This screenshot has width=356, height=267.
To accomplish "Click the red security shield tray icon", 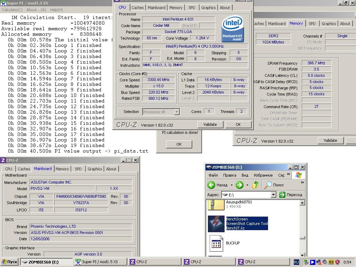I will 337,262.
